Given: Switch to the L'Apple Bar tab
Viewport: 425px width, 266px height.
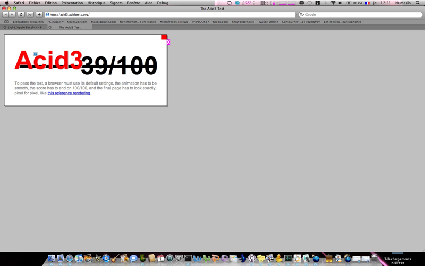Looking at the screenshot, I should pyautogui.click(x=24, y=28).
